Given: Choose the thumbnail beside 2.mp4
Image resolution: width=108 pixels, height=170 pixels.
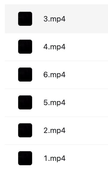Looking at the screenshot, I should tap(25, 130).
